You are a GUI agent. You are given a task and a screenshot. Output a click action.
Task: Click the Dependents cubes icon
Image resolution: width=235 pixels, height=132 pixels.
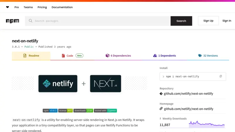coord(155,56)
